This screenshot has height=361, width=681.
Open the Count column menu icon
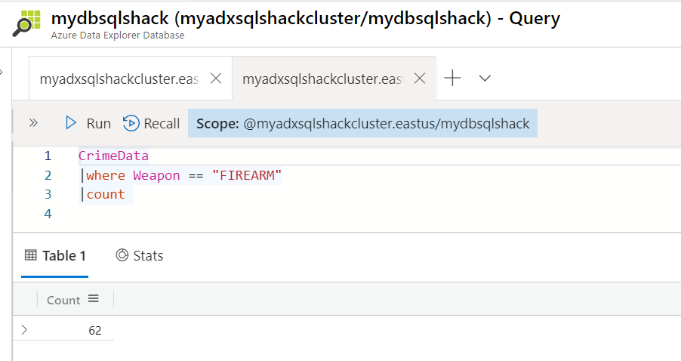[94, 299]
